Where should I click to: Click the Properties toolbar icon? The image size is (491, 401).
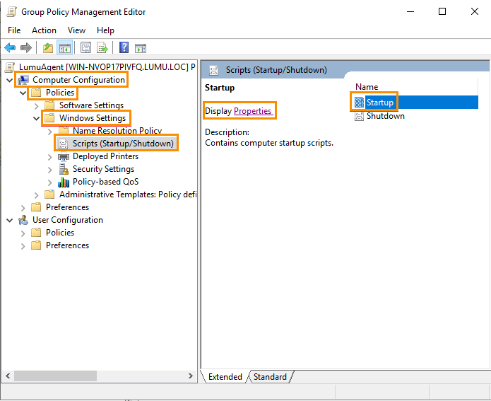click(x=85, y=48)
